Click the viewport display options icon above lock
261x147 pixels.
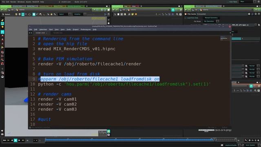[108, 20]
